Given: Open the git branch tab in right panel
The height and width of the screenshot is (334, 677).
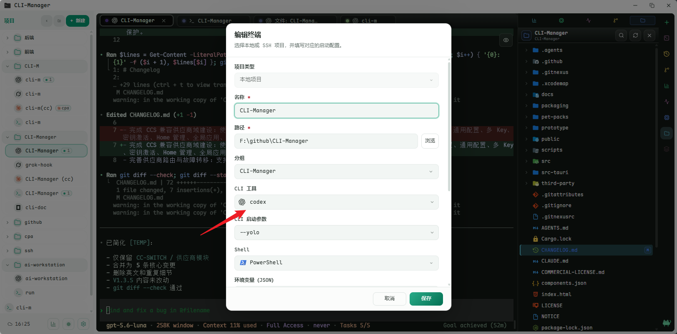Looking at the screenshot, I should click(x=616, y=20).
